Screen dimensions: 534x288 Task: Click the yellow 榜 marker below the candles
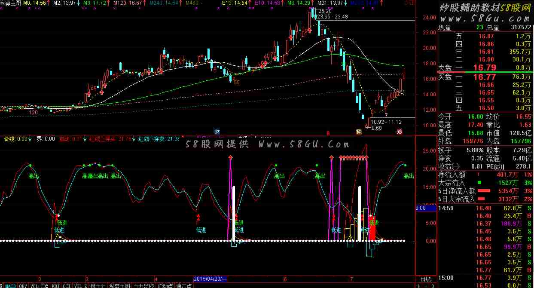(358, 132)
